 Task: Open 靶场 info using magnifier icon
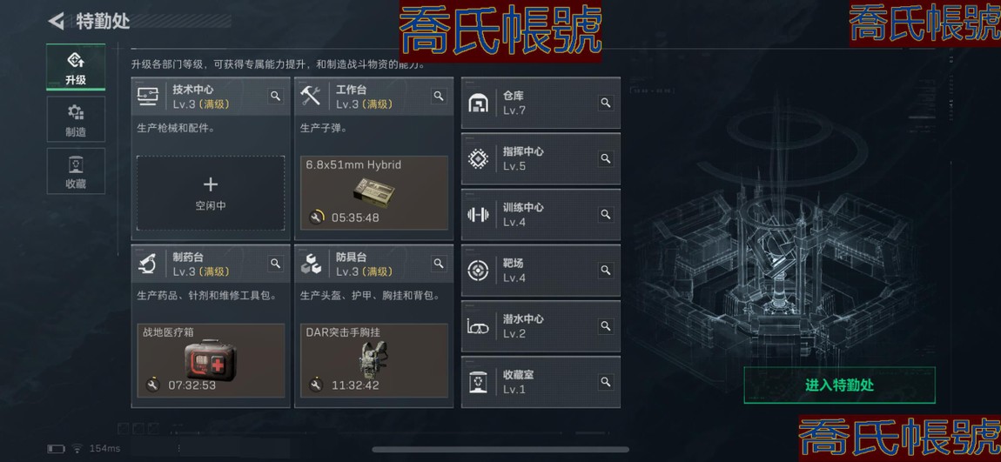coord(606,270)
